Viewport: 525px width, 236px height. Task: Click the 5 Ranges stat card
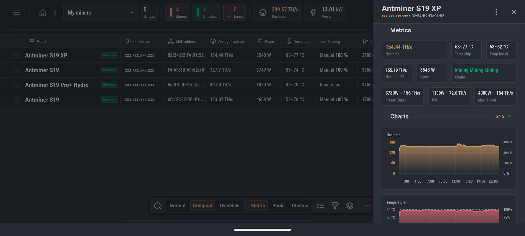tap(149, 13)
